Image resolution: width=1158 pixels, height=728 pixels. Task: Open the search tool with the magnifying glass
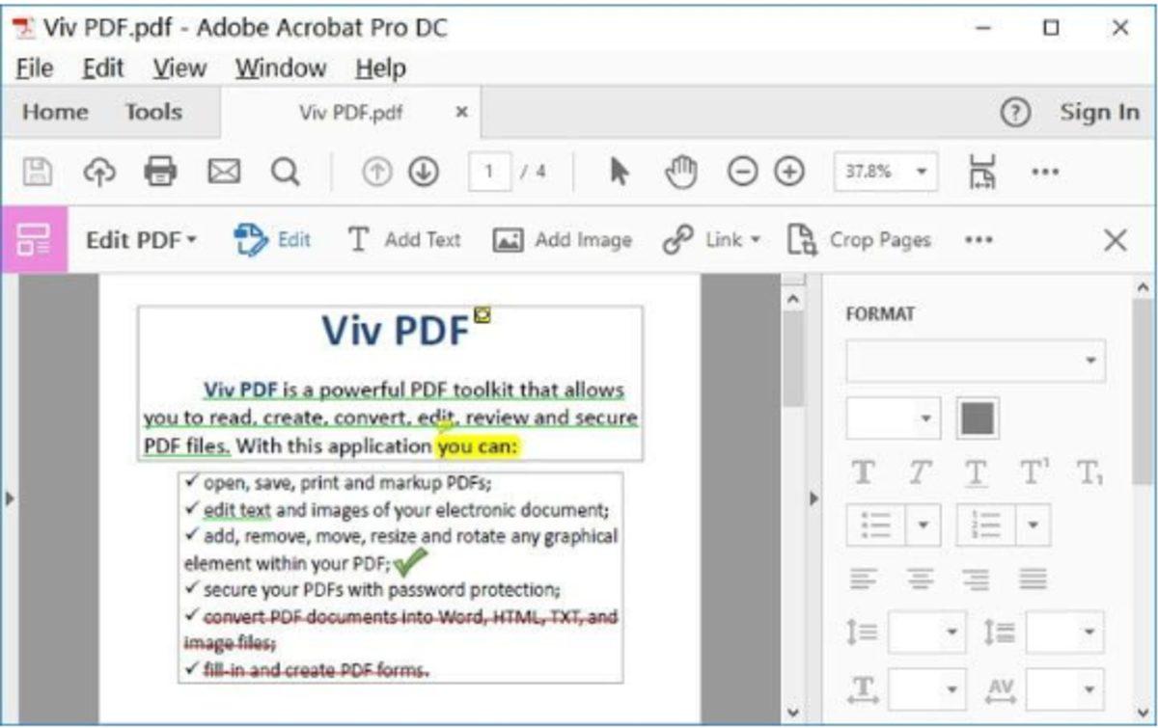283,170
